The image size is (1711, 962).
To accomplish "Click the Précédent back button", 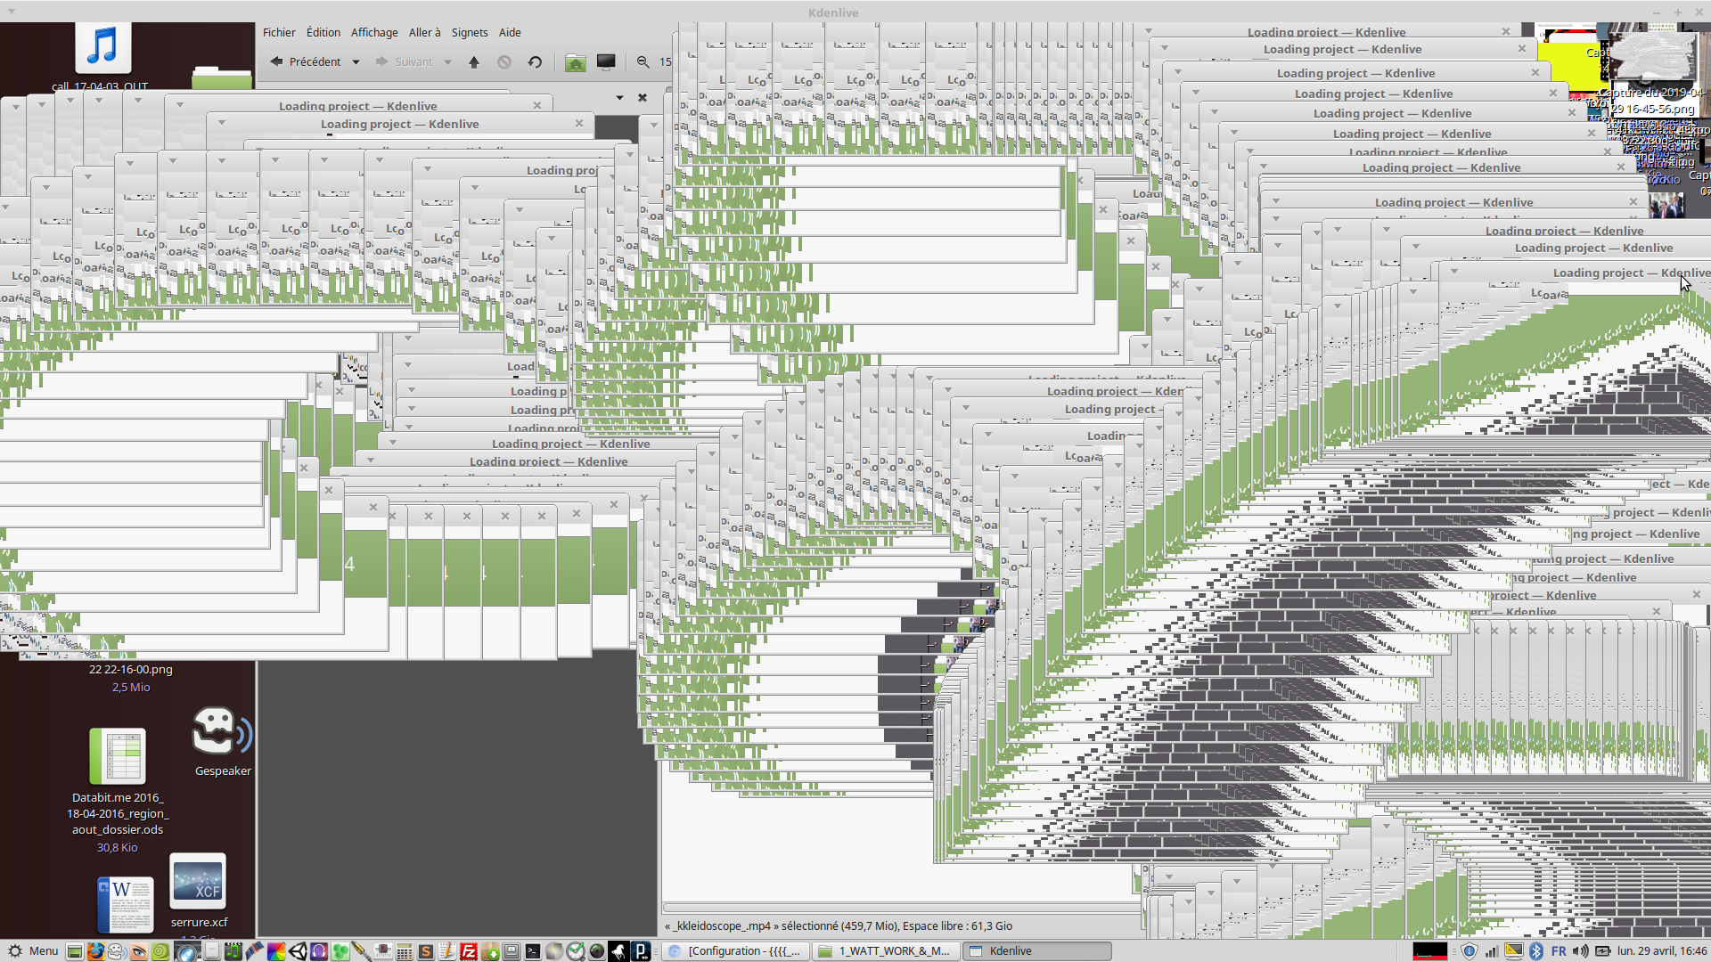I will point(306,62).
